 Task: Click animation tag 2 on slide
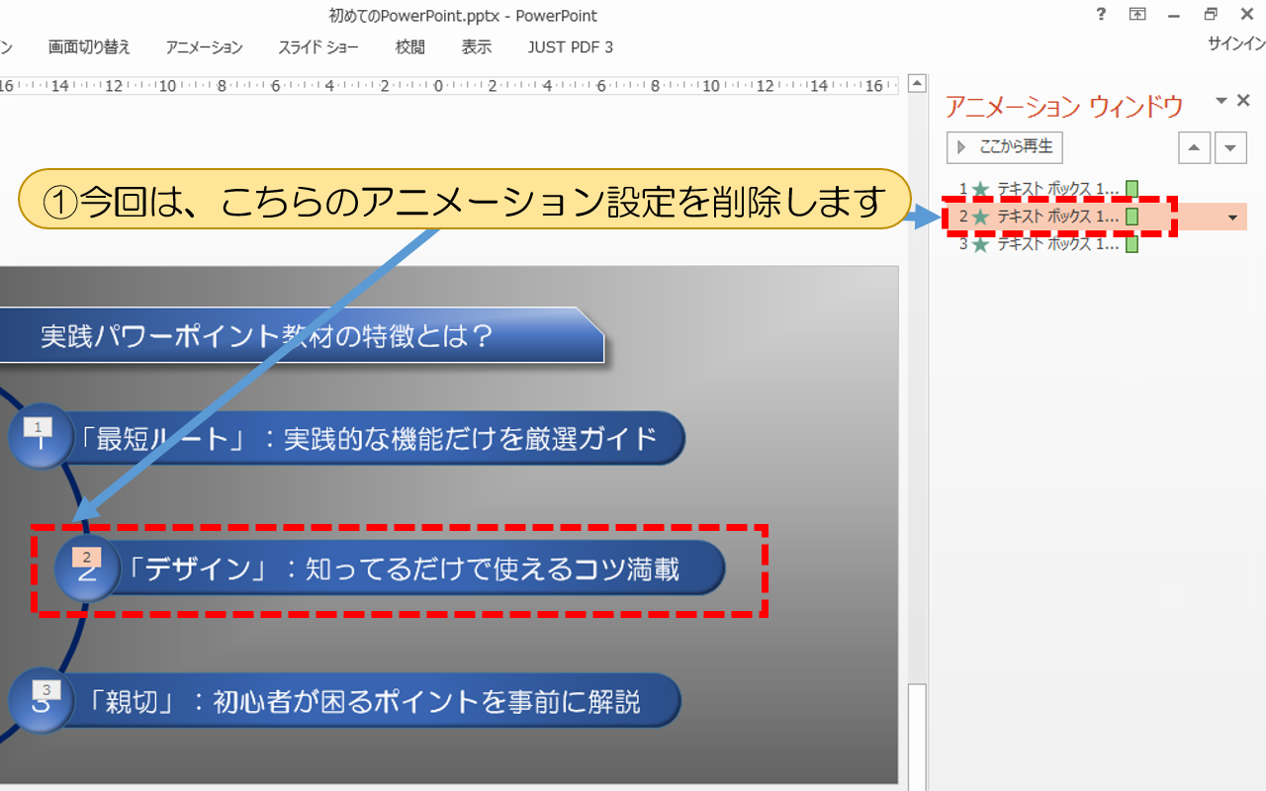[x=86, y=557]
